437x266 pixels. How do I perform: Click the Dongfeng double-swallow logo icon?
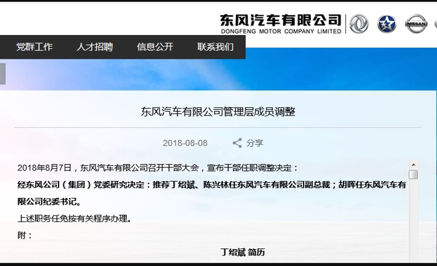pos(359,24)
